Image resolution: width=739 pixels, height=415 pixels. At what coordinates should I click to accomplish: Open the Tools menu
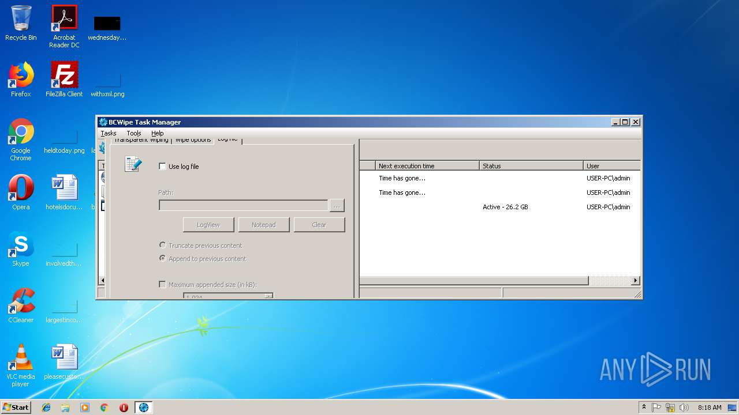[x=134, y=133]
